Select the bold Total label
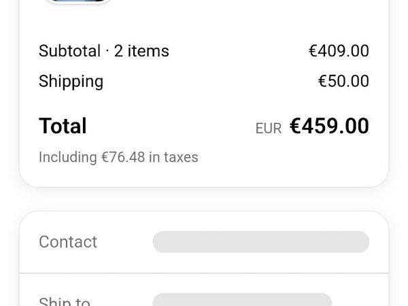 click(x=63, y=126)
